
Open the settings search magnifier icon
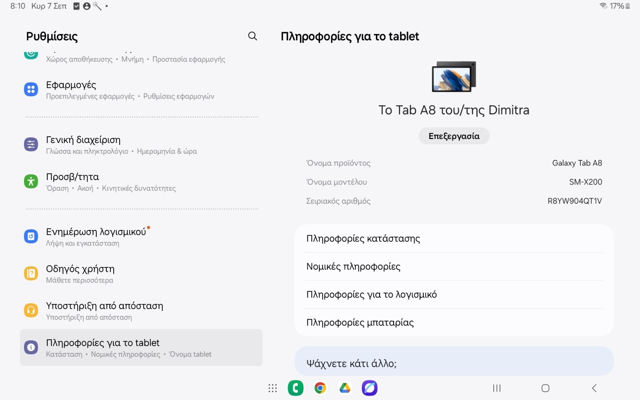coord(253,36)
